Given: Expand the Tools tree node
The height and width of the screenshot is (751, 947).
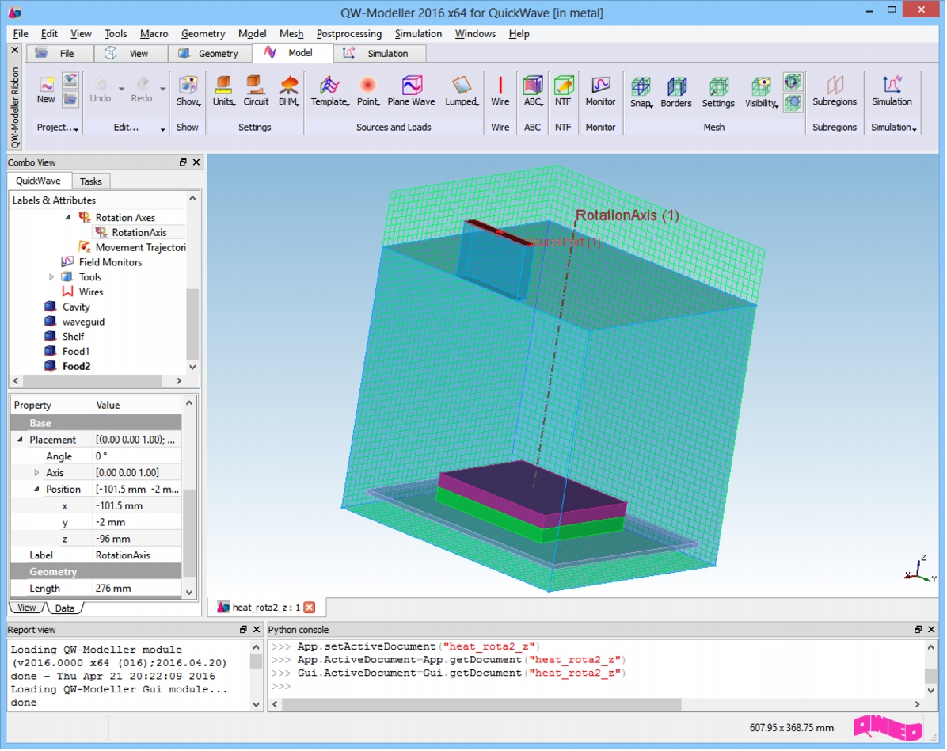Looking at the screenshot, I should pyautogui.click(x=51, y=277).
